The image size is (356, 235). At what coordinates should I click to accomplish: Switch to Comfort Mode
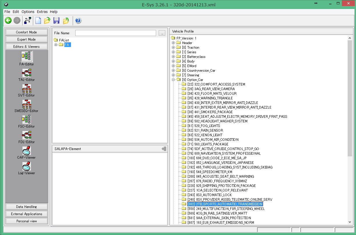pos(27,32)
